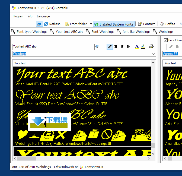Image resolution: width=182 pixels, height=176 pixels.
Task: Click magnifier icon beside 'font like Webdings'
Action: click(119, 32)
